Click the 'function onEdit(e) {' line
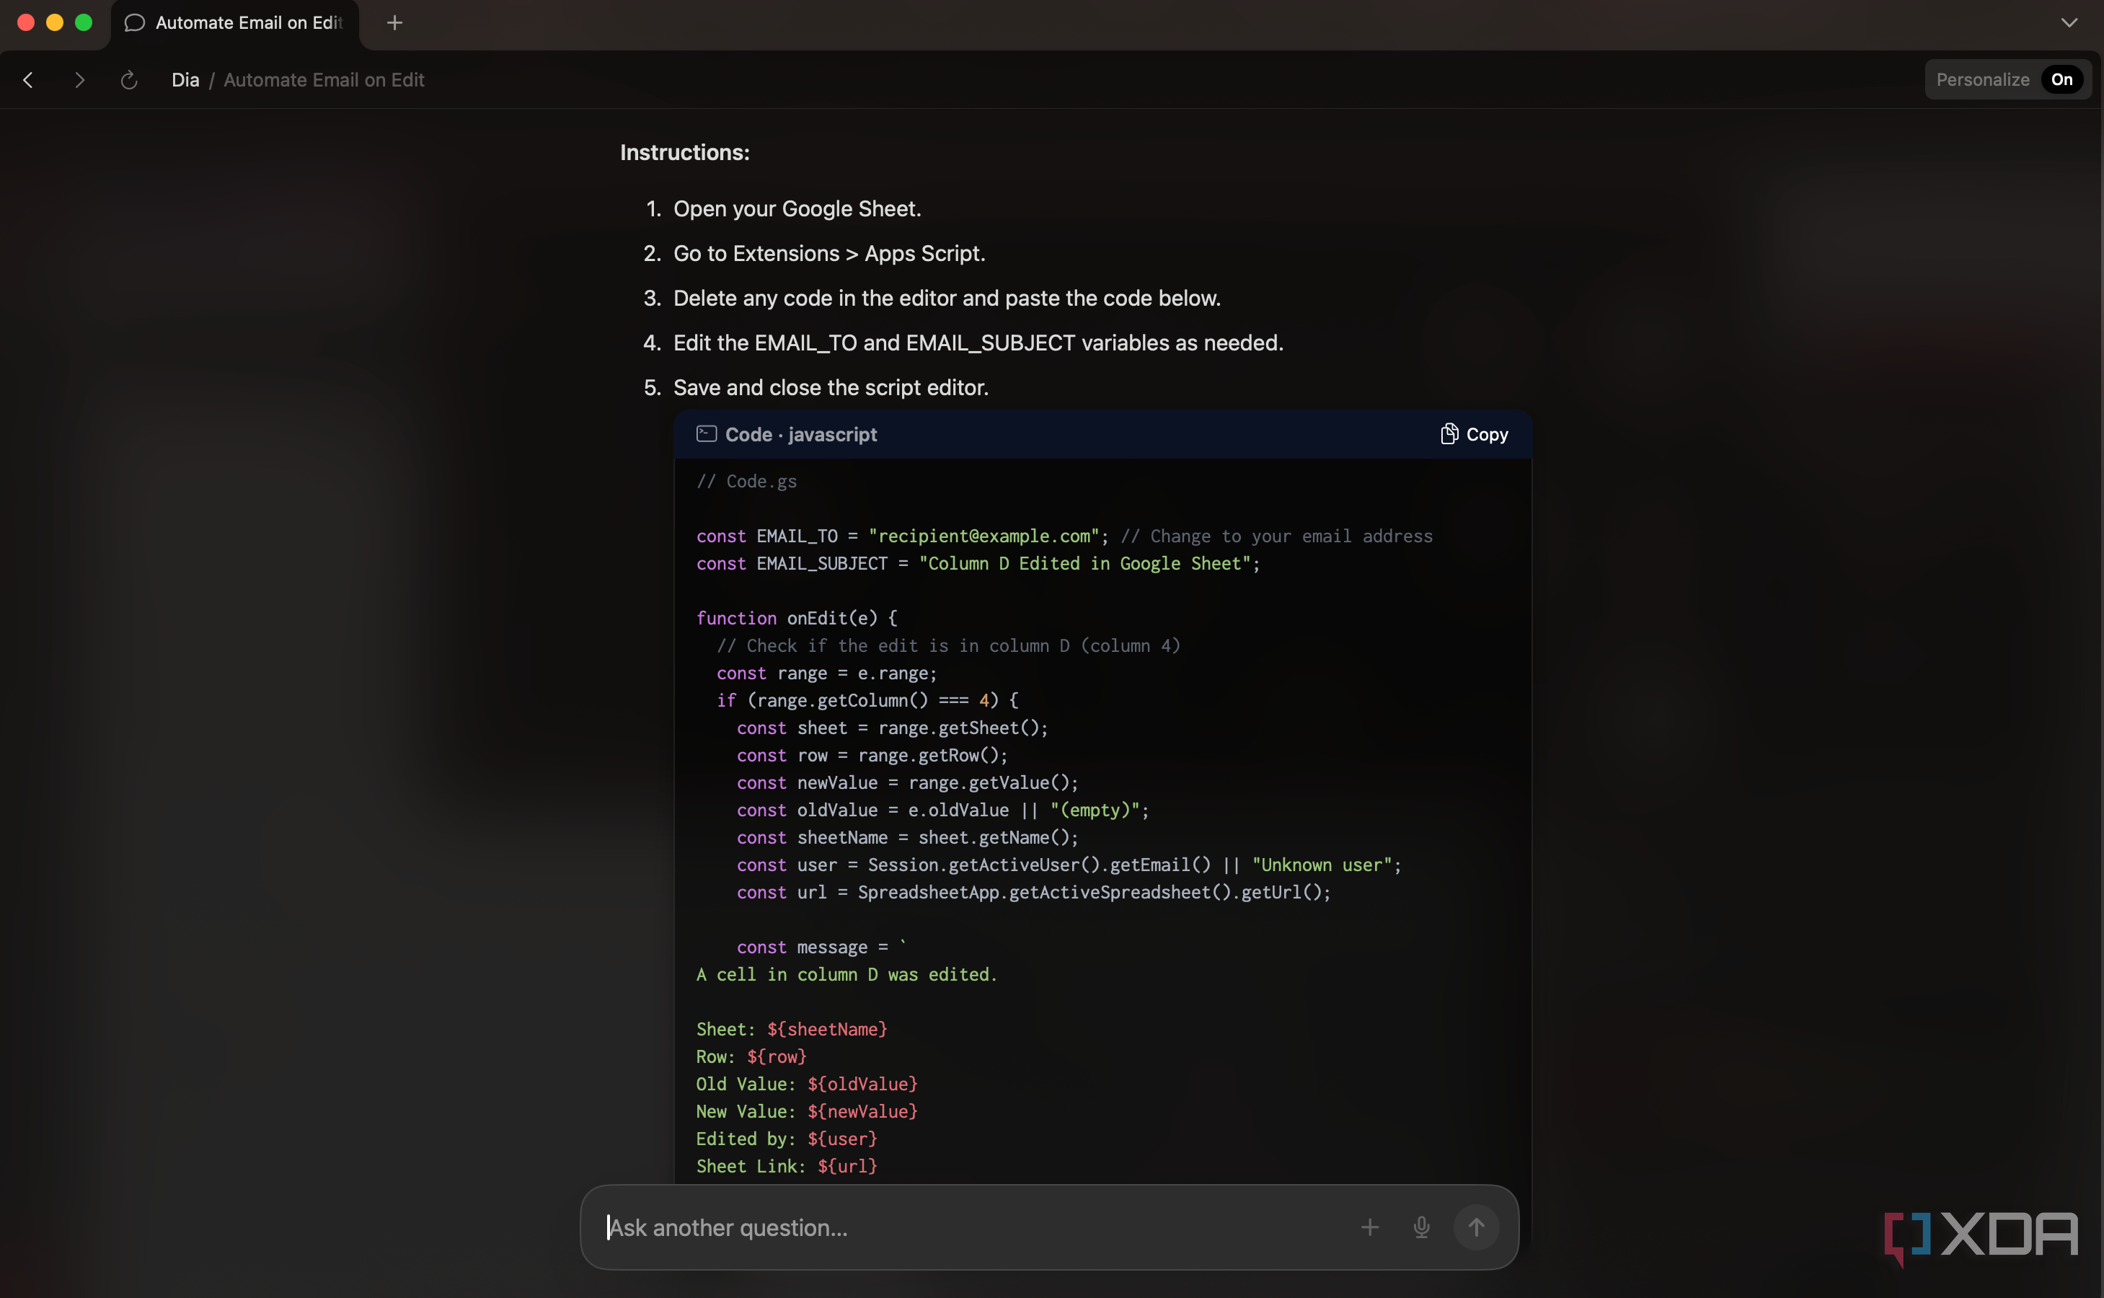The width and height of the screenshot is (2104, 1298). point(797,618)
